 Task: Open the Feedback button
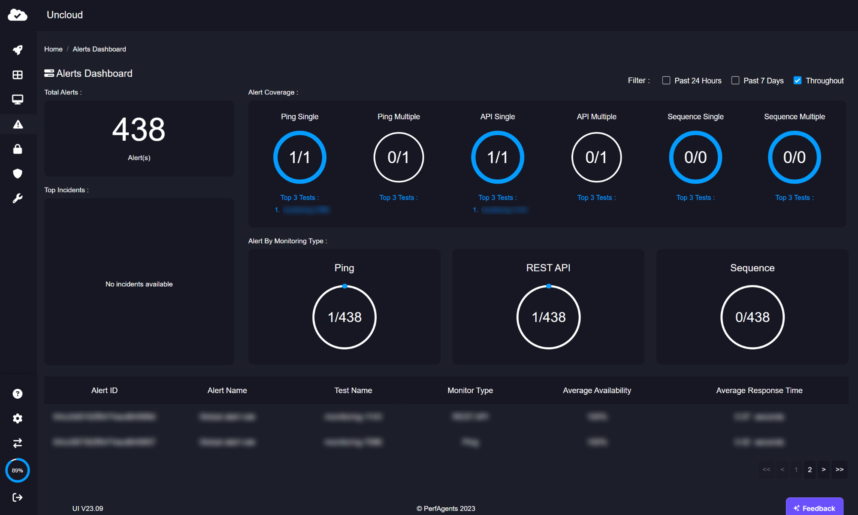pos(814,508)
